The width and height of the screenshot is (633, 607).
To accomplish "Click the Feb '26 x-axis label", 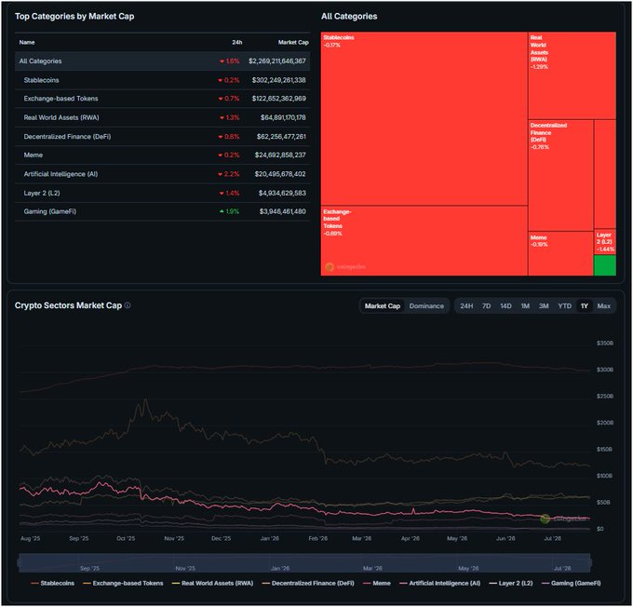I will (x=317, y=538).
